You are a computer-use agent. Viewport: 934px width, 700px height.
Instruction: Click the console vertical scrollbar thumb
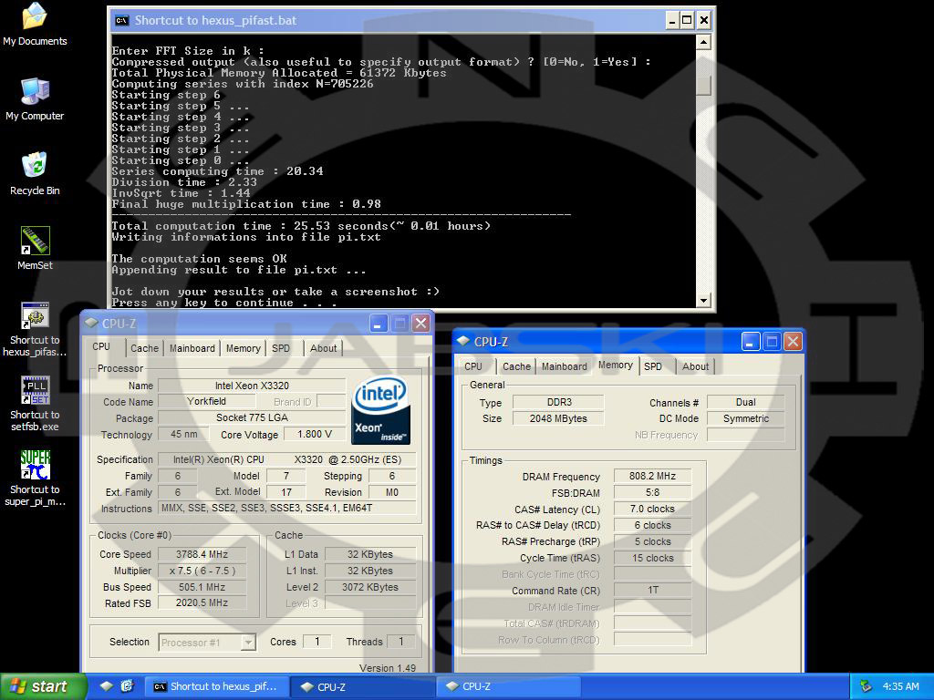[703, 85]
